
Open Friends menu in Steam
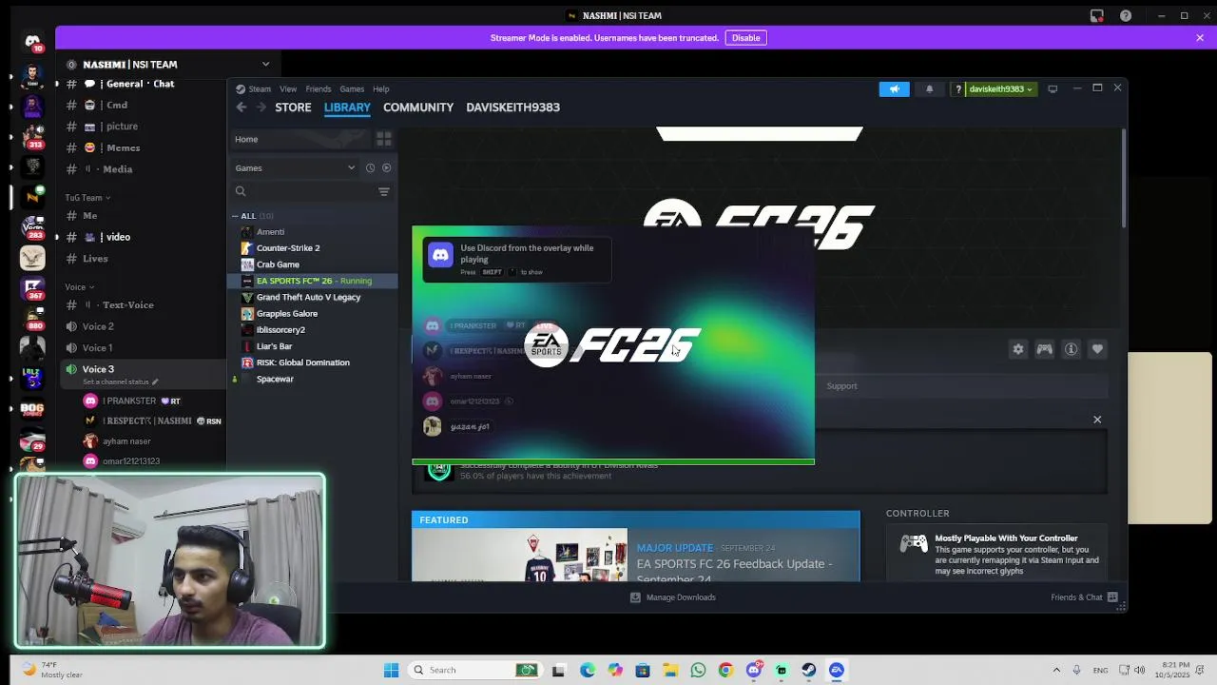(319, 89)
